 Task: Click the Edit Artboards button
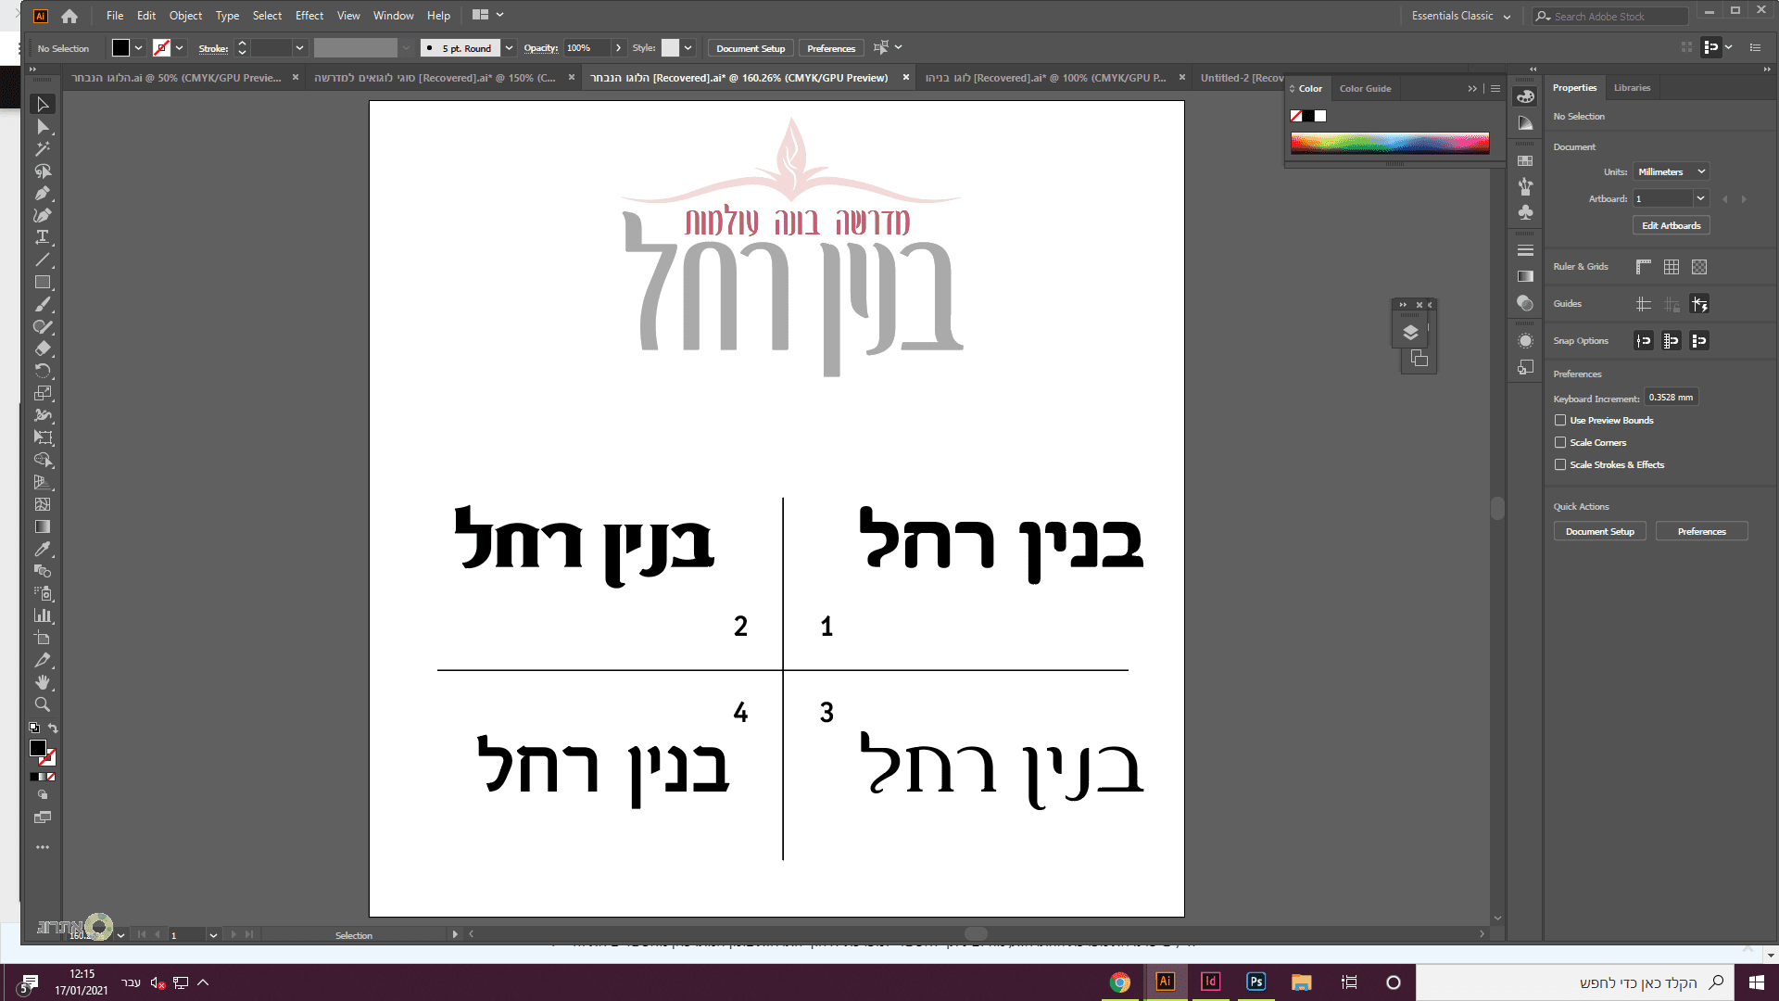tap(1671, 225)
